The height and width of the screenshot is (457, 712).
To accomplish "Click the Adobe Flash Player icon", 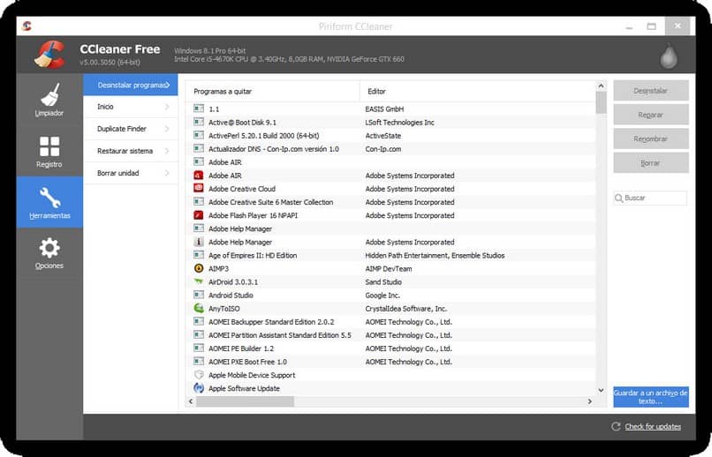I will point(199,215).
